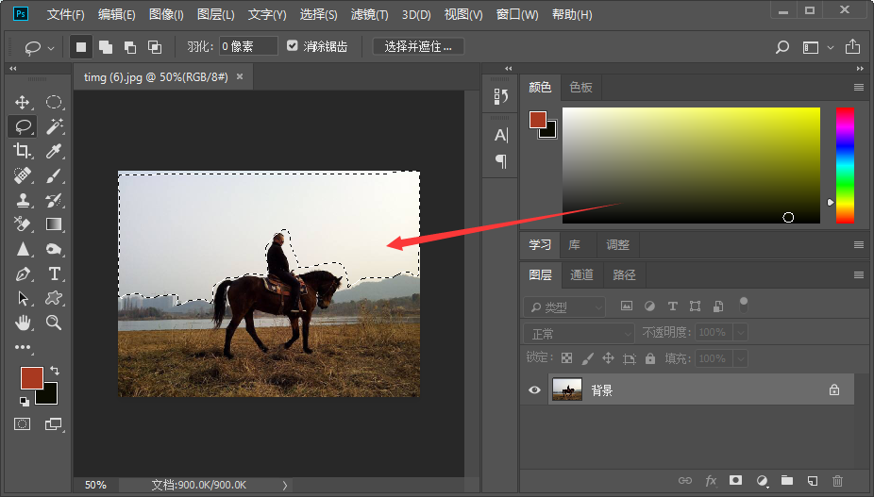Select the Move tool
The height and width of the screenshot is (497, 874).
click(23, 103)
